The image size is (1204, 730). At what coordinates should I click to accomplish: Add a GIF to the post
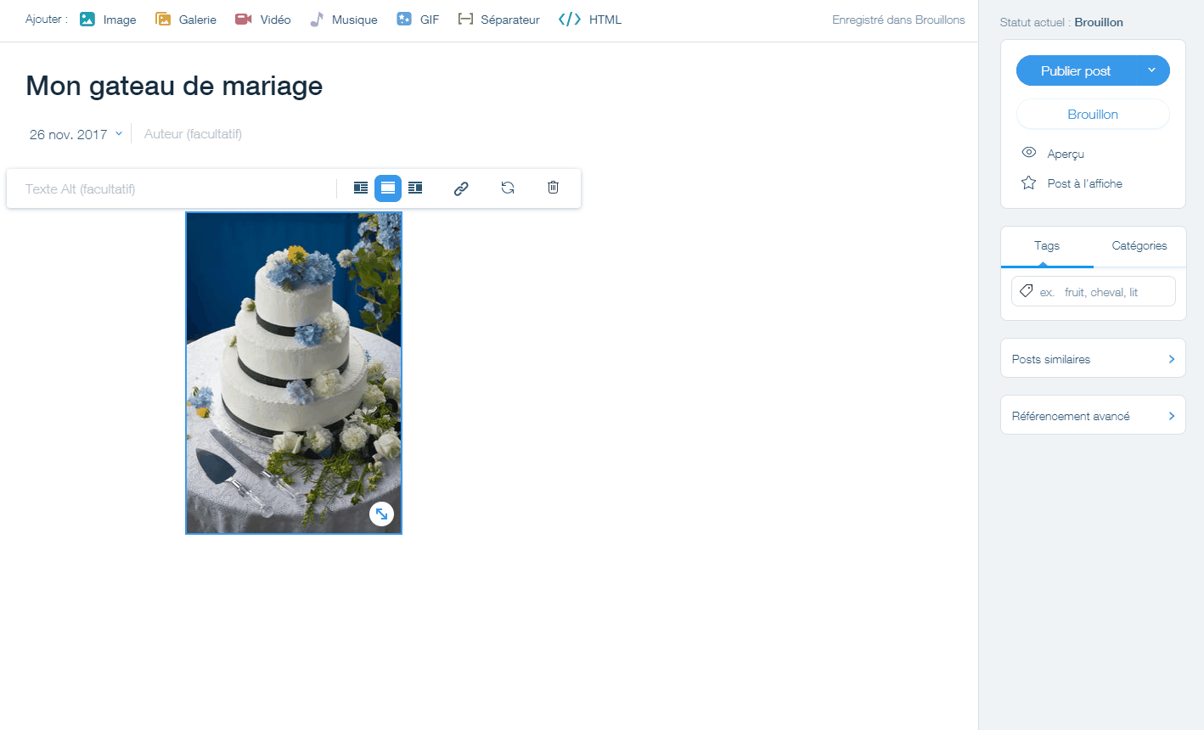(x=418, y=20)
